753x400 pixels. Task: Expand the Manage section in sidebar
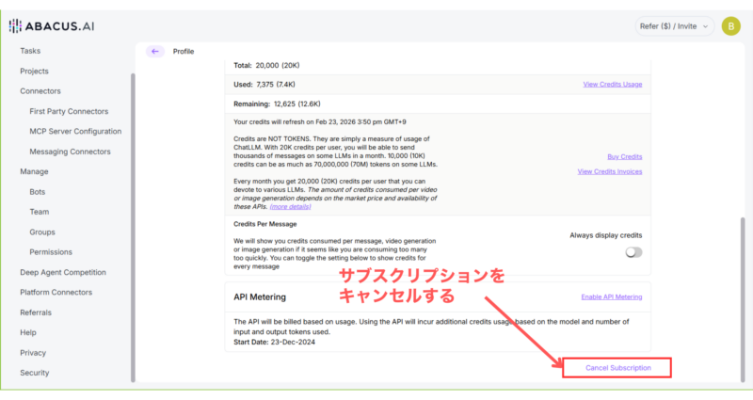point(35,171)
